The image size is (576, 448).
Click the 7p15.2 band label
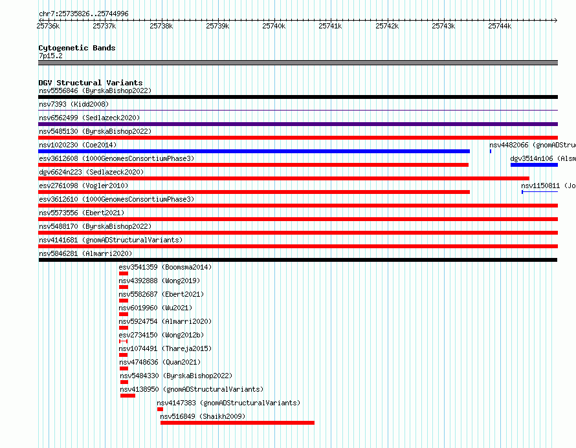pyautogui.click(x=50, y=56)
